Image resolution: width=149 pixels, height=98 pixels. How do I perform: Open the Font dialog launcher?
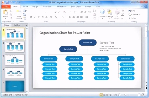pyautogui.click(x=65, y=22)
